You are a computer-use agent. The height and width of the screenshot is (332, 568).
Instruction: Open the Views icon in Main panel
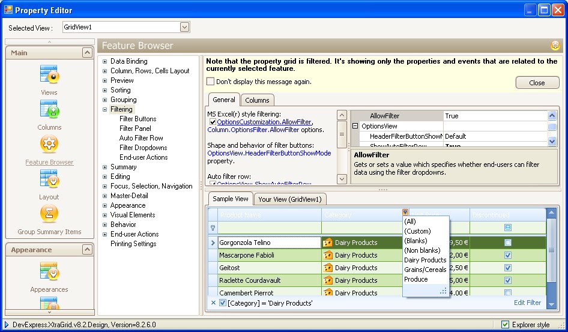(49, 74)
